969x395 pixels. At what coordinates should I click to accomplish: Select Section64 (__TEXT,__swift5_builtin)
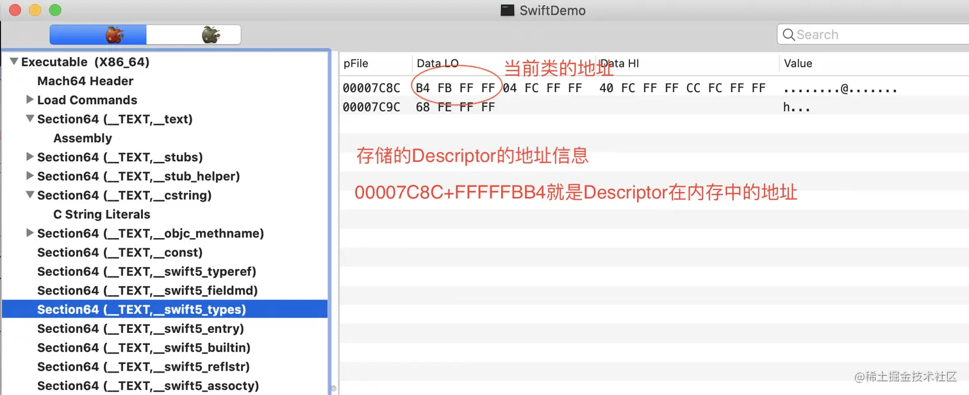coord(144,348)
